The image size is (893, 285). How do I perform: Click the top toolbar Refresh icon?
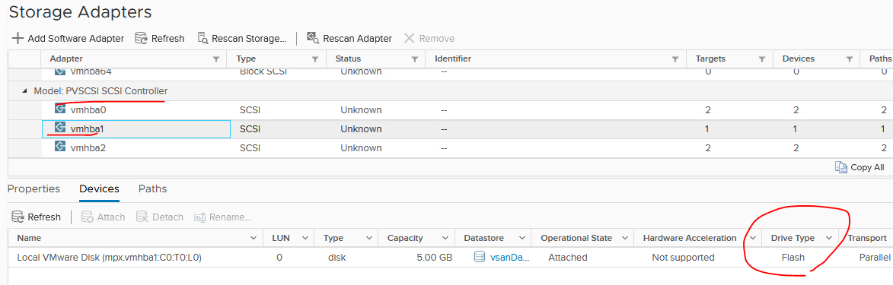pos(142,38)
